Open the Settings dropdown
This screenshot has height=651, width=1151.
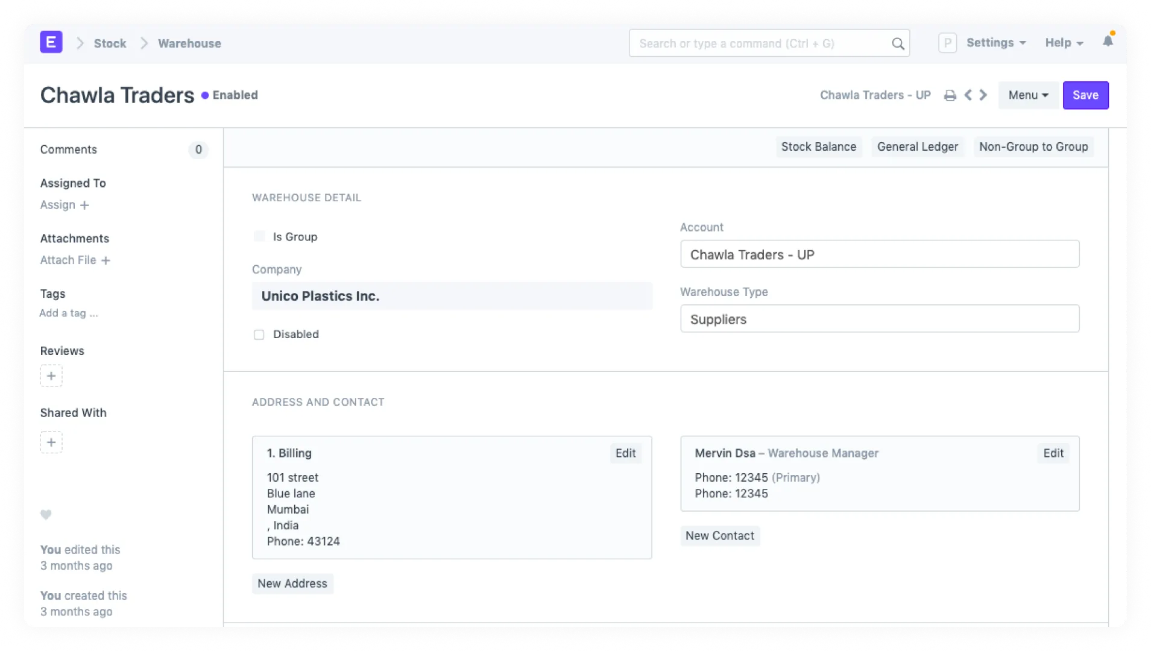click(995, 43)
